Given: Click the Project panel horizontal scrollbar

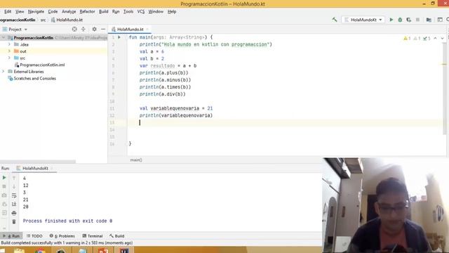Looking at the screenshot, I should tap(38, 162).
